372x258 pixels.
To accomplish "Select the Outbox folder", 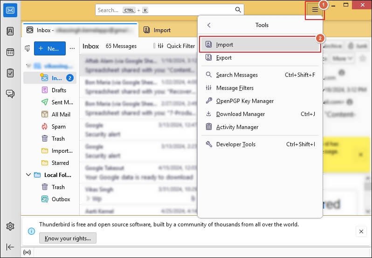I will pos(50,199).
